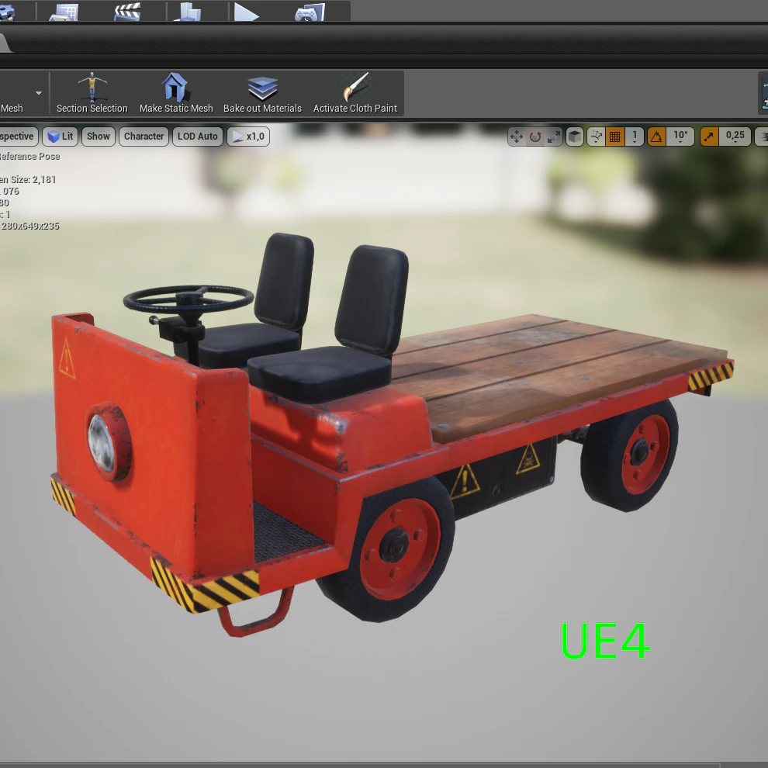Click the Launch gamepad icon

pos(310,12)
